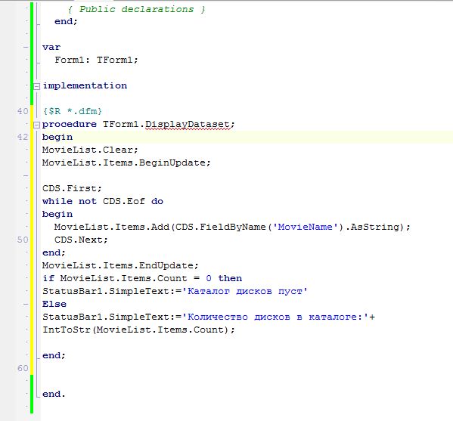Click the 'CDS.Next;' statement
The height and width of the screenshot is (421, 453).
[81, 240]
